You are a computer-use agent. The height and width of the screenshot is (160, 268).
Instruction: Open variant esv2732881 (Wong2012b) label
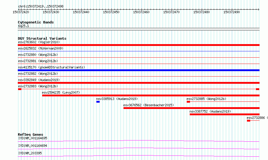[x=38, y=61]
